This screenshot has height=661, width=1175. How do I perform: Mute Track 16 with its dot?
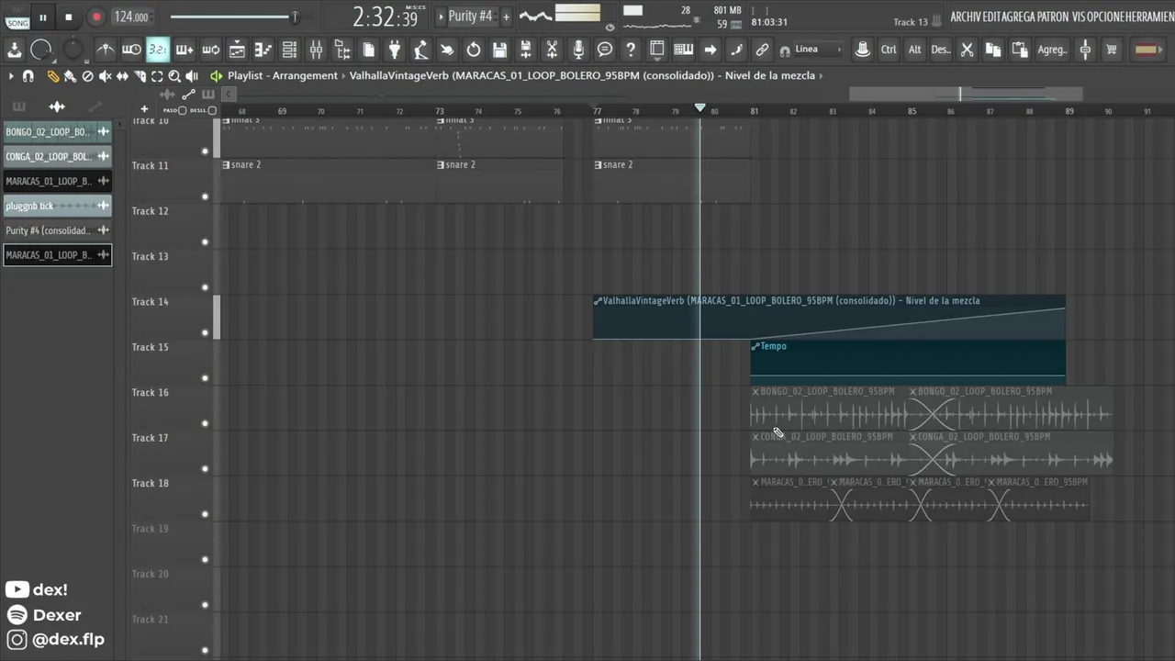coord(205,423)
